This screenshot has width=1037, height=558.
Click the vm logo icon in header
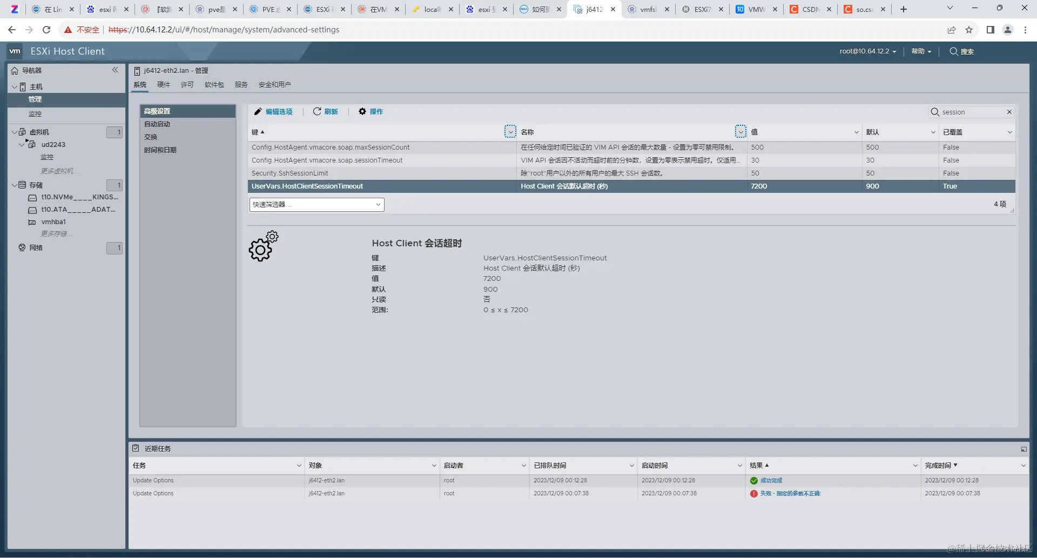tap(15, 51)
